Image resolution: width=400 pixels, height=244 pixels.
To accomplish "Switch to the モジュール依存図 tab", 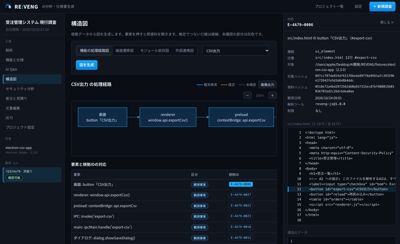I will point(154,51).
